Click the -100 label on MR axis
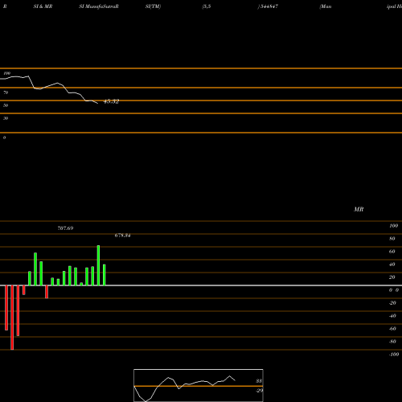 394,355
